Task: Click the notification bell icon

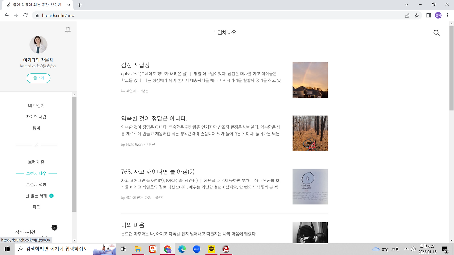Action: point(68,30)
